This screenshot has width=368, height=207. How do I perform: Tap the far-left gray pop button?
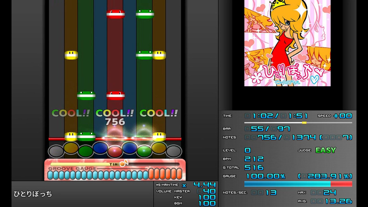[x=56, y=151]
